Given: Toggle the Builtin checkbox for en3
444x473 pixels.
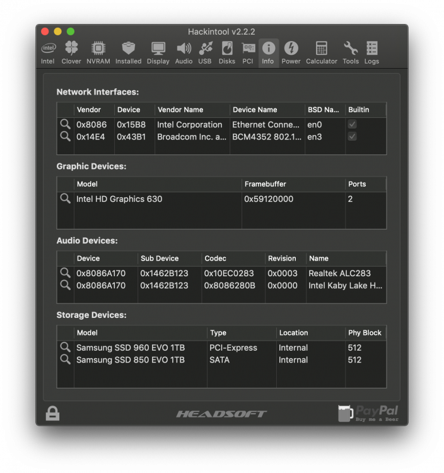Looking at the screenshot, I should tap(353, 136).
